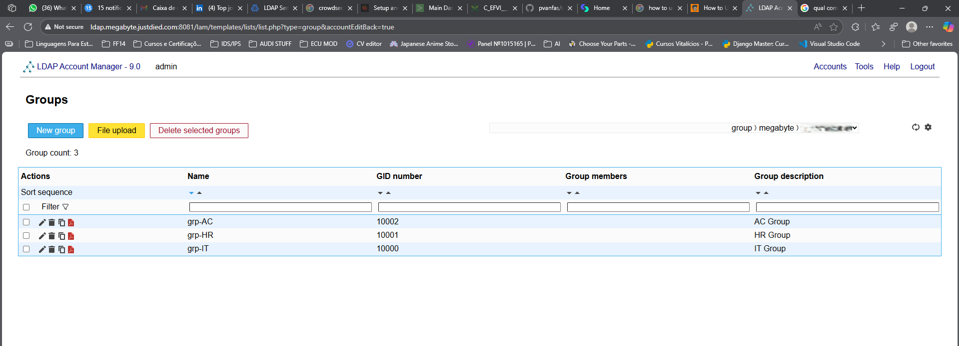Click the Delete selected groups button
This screenshot has height=346, width=959.
tap(199, 131)
